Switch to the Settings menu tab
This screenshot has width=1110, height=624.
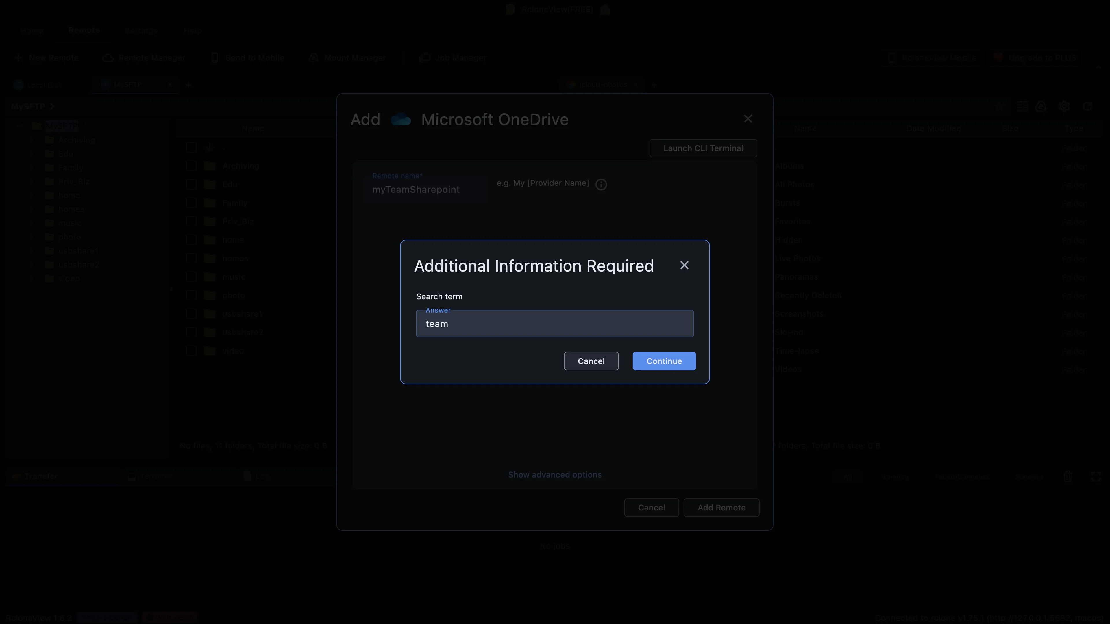[x=141, y=31]
